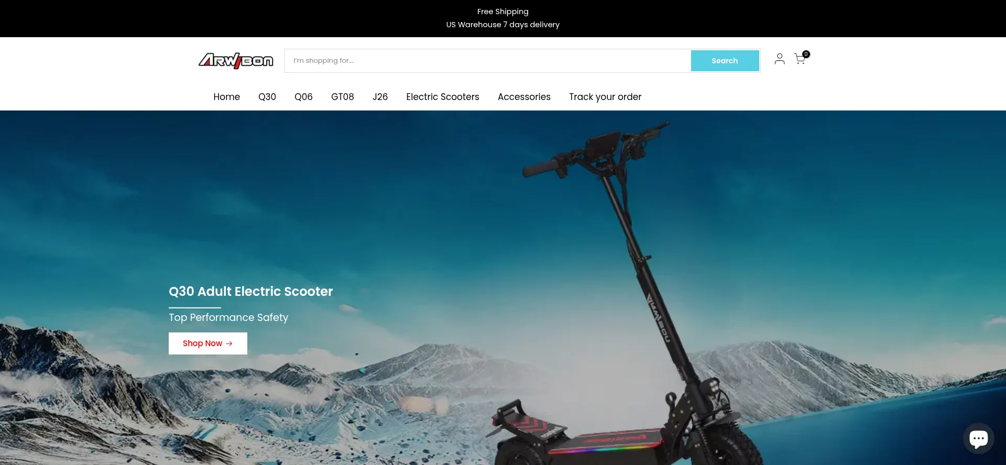The height and width of the screenshot is (465, 1006).
Task: Click the cart item count badge
Action: pos(806,54)
